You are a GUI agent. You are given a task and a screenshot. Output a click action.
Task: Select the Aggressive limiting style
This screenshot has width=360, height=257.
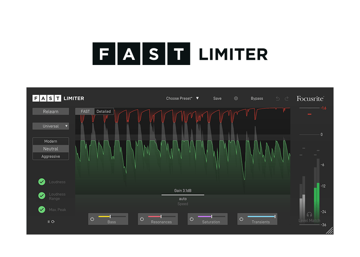click(51, 156)
